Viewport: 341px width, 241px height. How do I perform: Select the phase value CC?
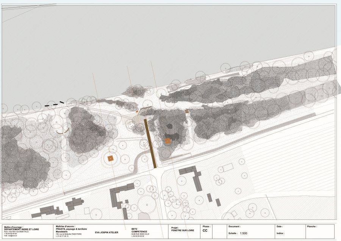tap(205, 230)
